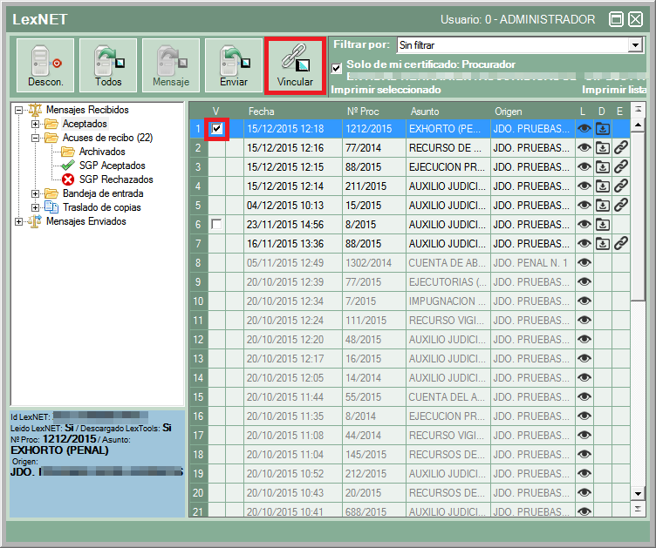Click the chain link icon in row 3
Viewport: 656px width, 548px height.
pyautogui.click(x=620, y=166)
